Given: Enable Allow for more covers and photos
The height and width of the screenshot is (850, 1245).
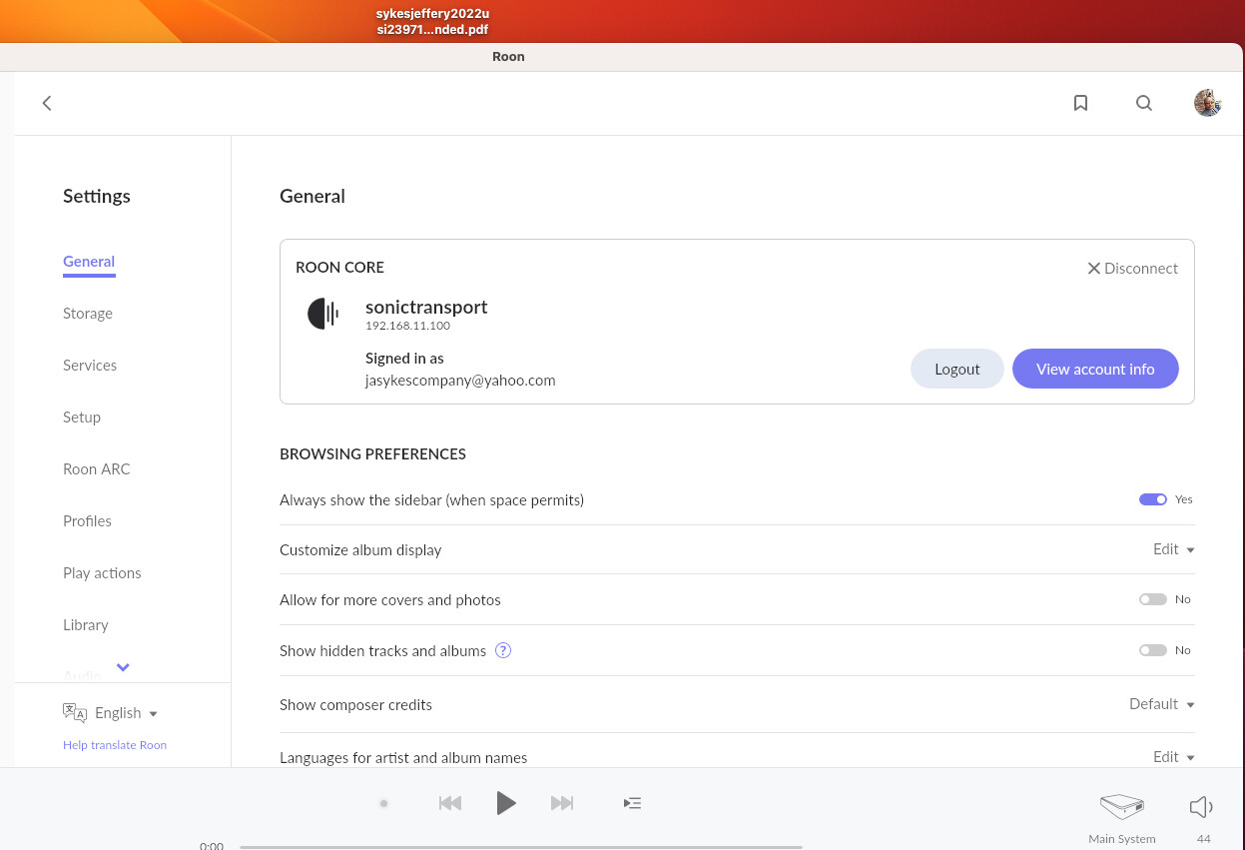Looking at the screenshot, I should tap(1152, 599).
